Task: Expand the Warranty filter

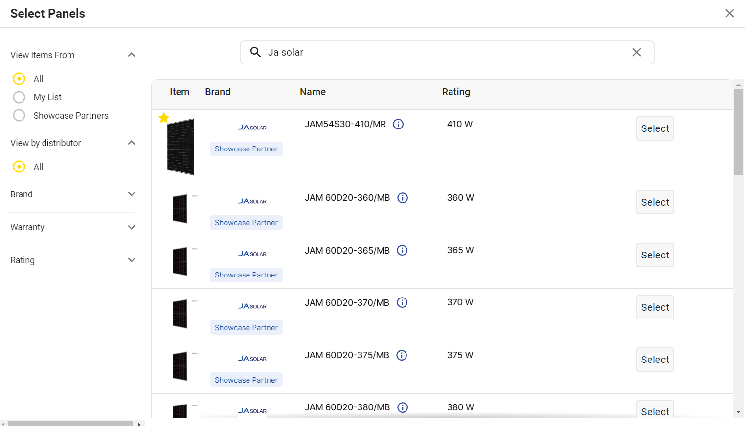Action: 131,227
